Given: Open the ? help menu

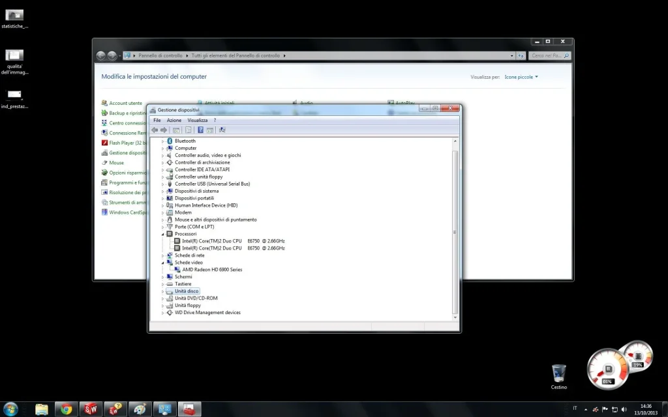Looking at the screenshot, I should click(215, 121).
